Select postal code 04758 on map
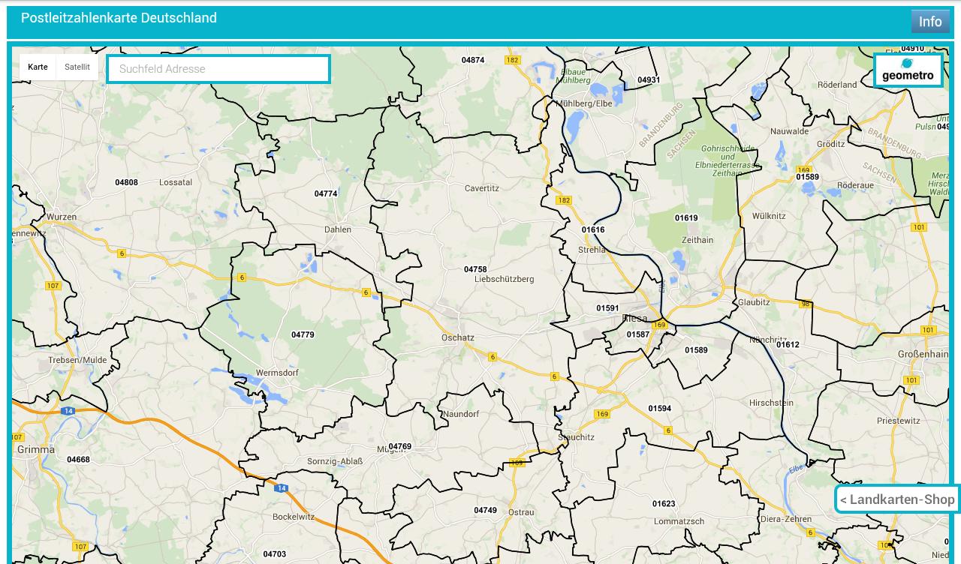This screenshot has height=564, width=961. pos(475,269)
